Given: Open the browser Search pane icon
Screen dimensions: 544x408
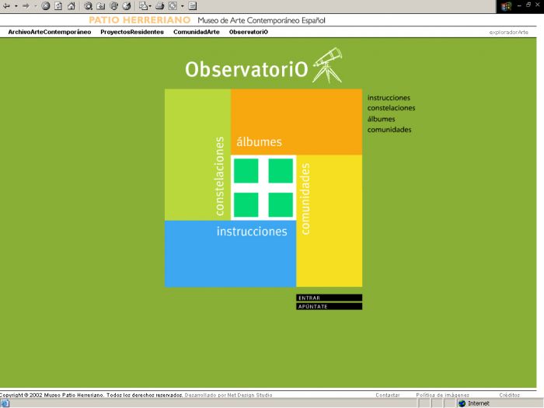Looking at the screenshot, I should point(88,6).
